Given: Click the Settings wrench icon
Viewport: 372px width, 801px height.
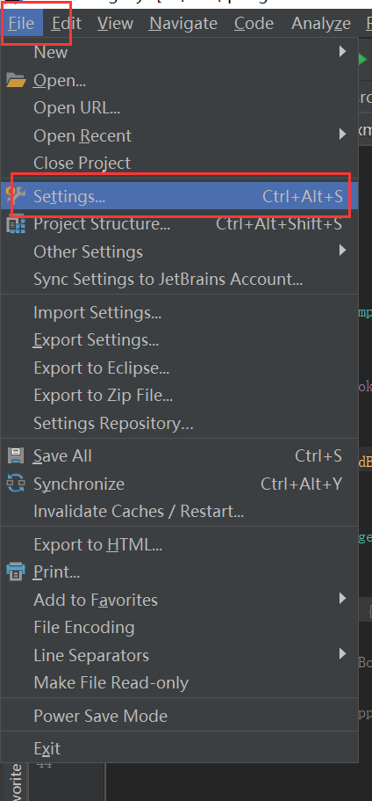Looking at the screenshot, I should [x=16, y=196].
